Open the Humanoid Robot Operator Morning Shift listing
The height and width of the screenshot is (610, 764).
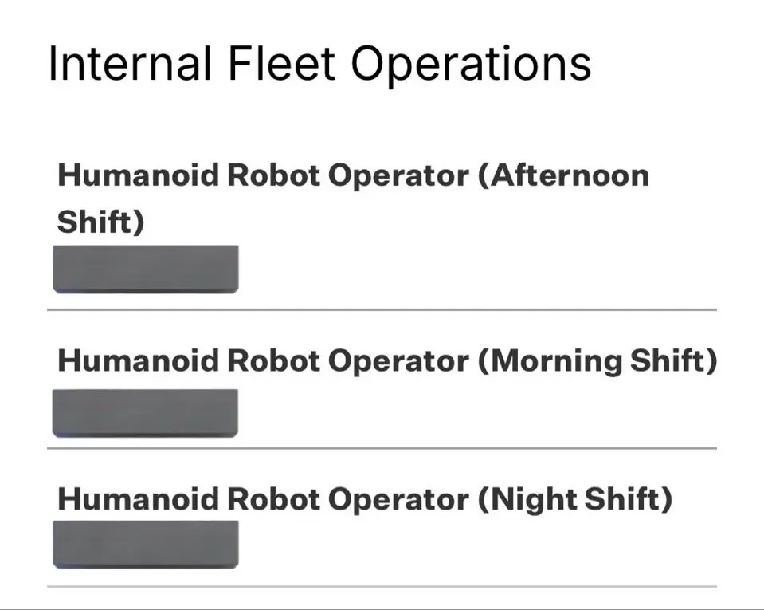387,362
